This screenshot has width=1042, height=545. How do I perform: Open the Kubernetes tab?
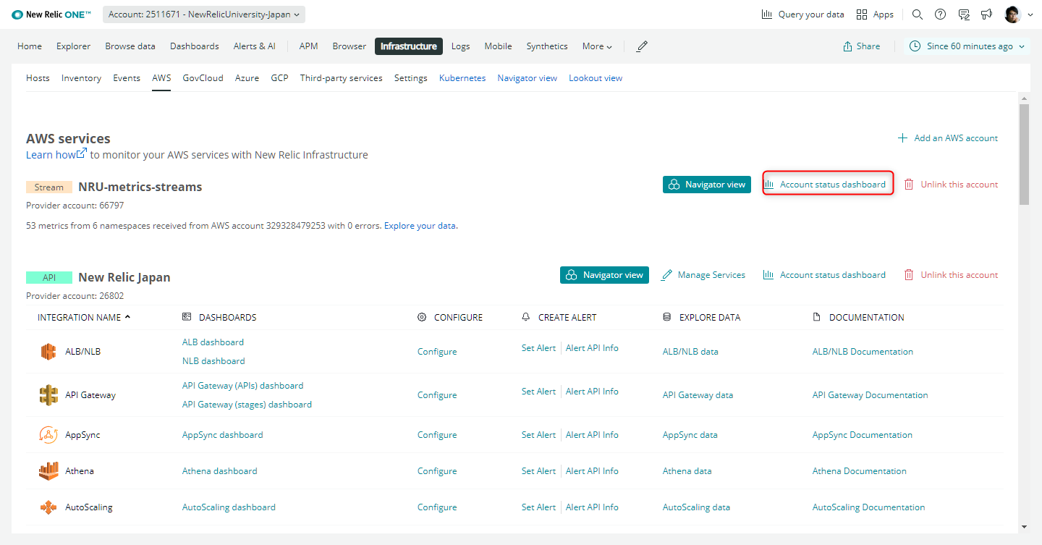click(462, 78)
